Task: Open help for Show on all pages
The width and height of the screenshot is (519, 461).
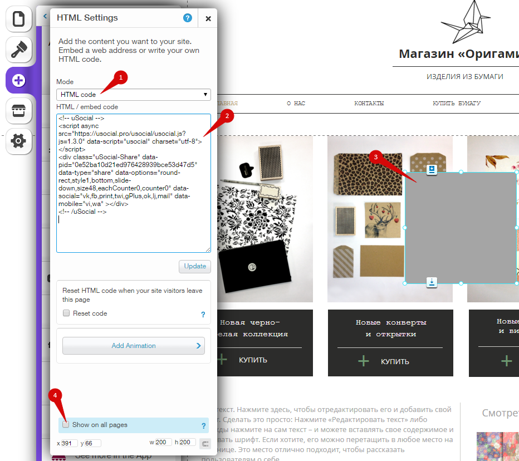Action: 204,426
